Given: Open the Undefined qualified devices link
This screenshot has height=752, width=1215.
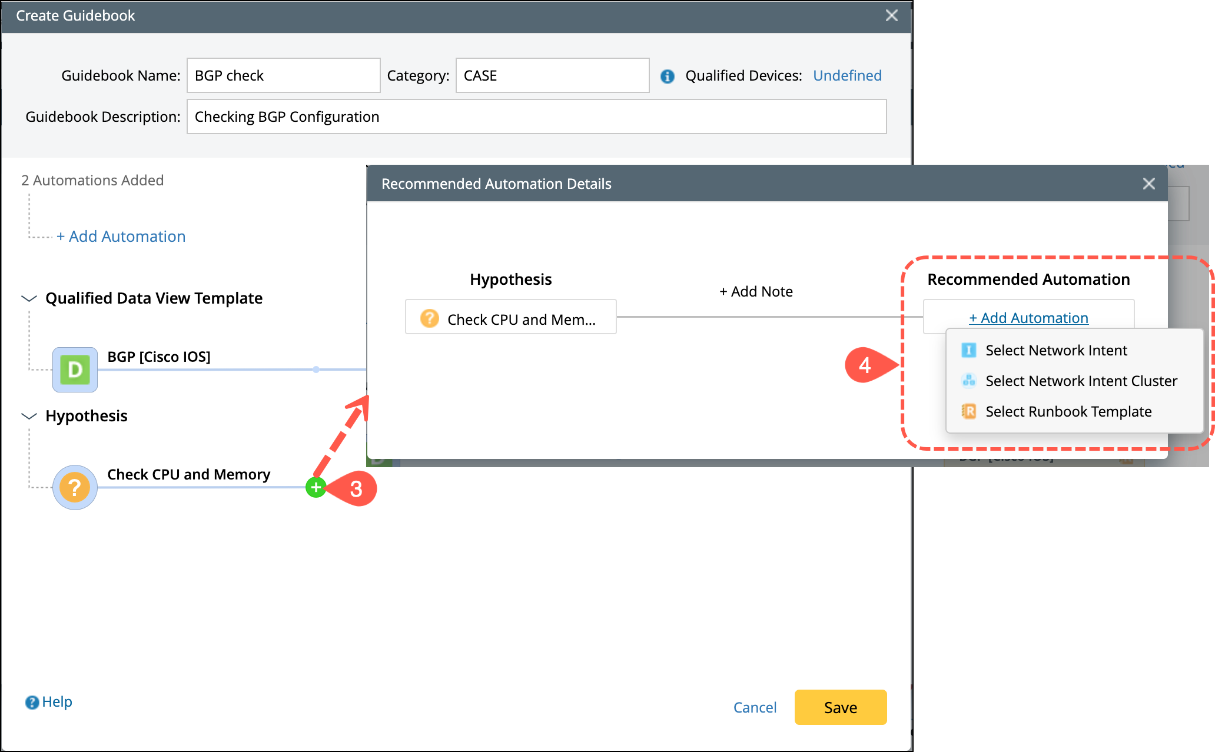Looking at the screenshot, I should pos(847,75).
